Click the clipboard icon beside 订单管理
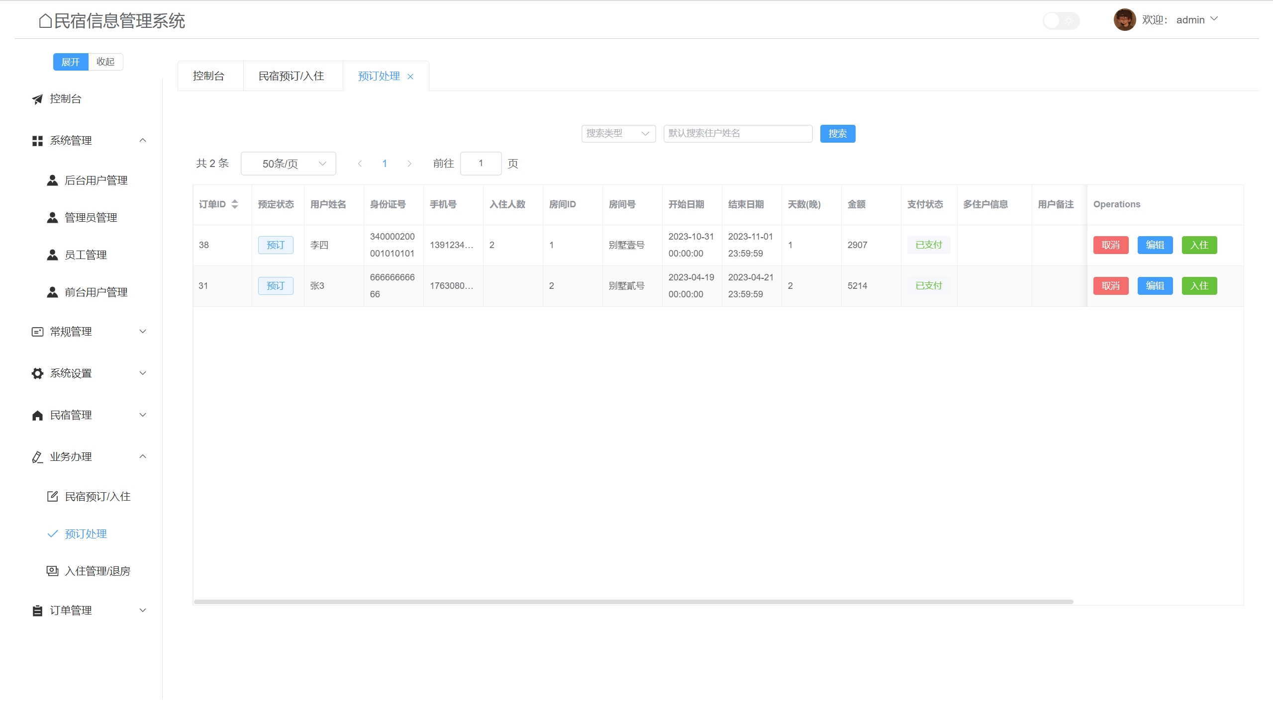The image size is (1273, 703). click(37, 611)
